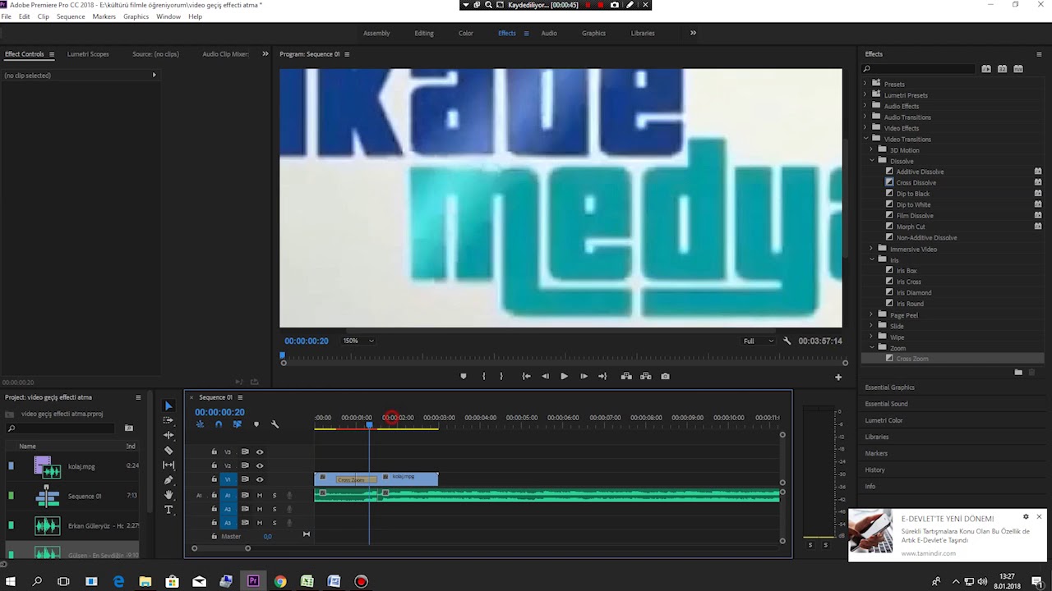Click the timeline Add Marker icon

(x=256, y=424)
